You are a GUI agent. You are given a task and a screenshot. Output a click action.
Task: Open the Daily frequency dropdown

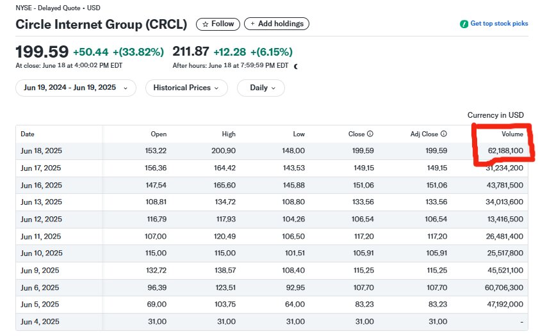point(261,88)
